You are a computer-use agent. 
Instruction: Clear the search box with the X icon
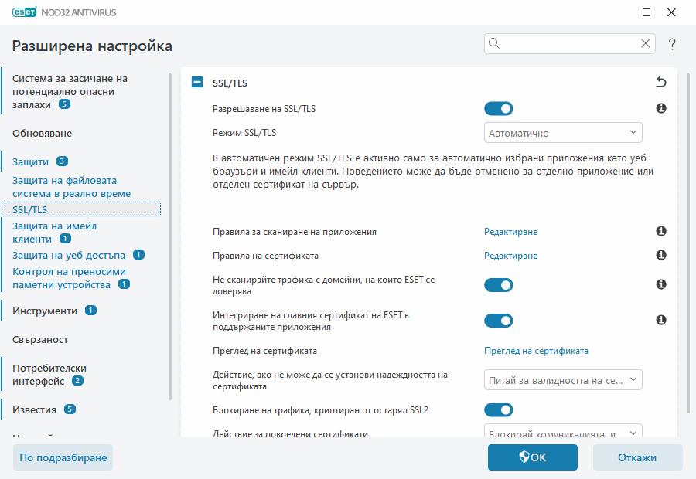click(x=646, y=43)
